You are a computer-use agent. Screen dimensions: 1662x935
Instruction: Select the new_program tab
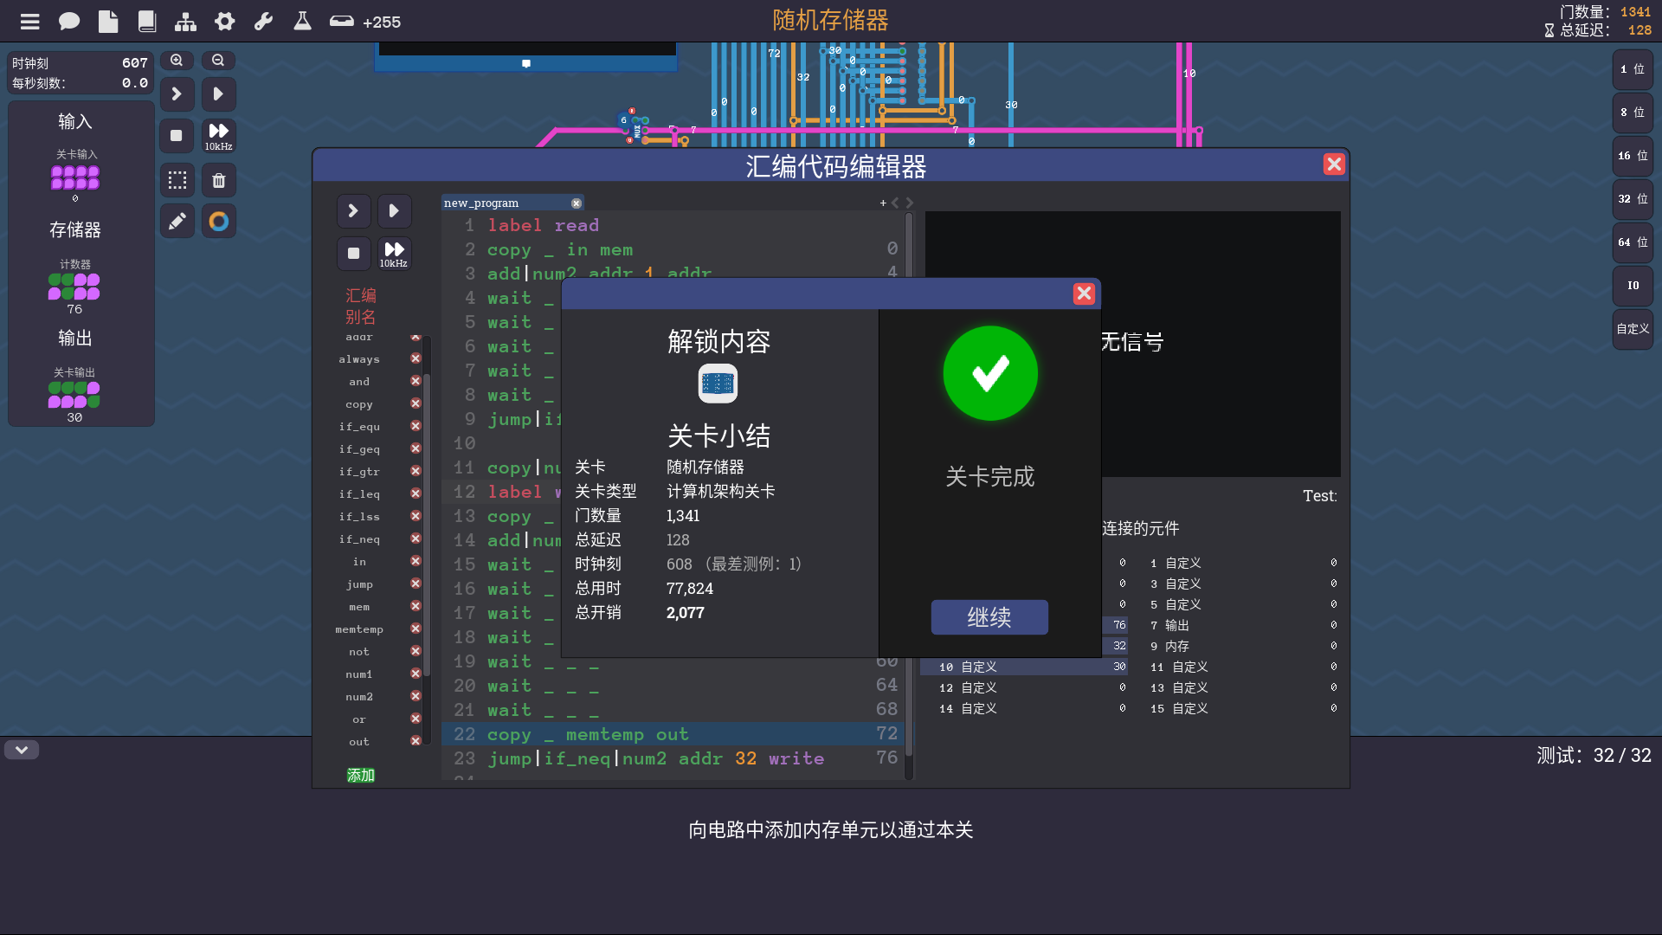[x=481, y=203]
